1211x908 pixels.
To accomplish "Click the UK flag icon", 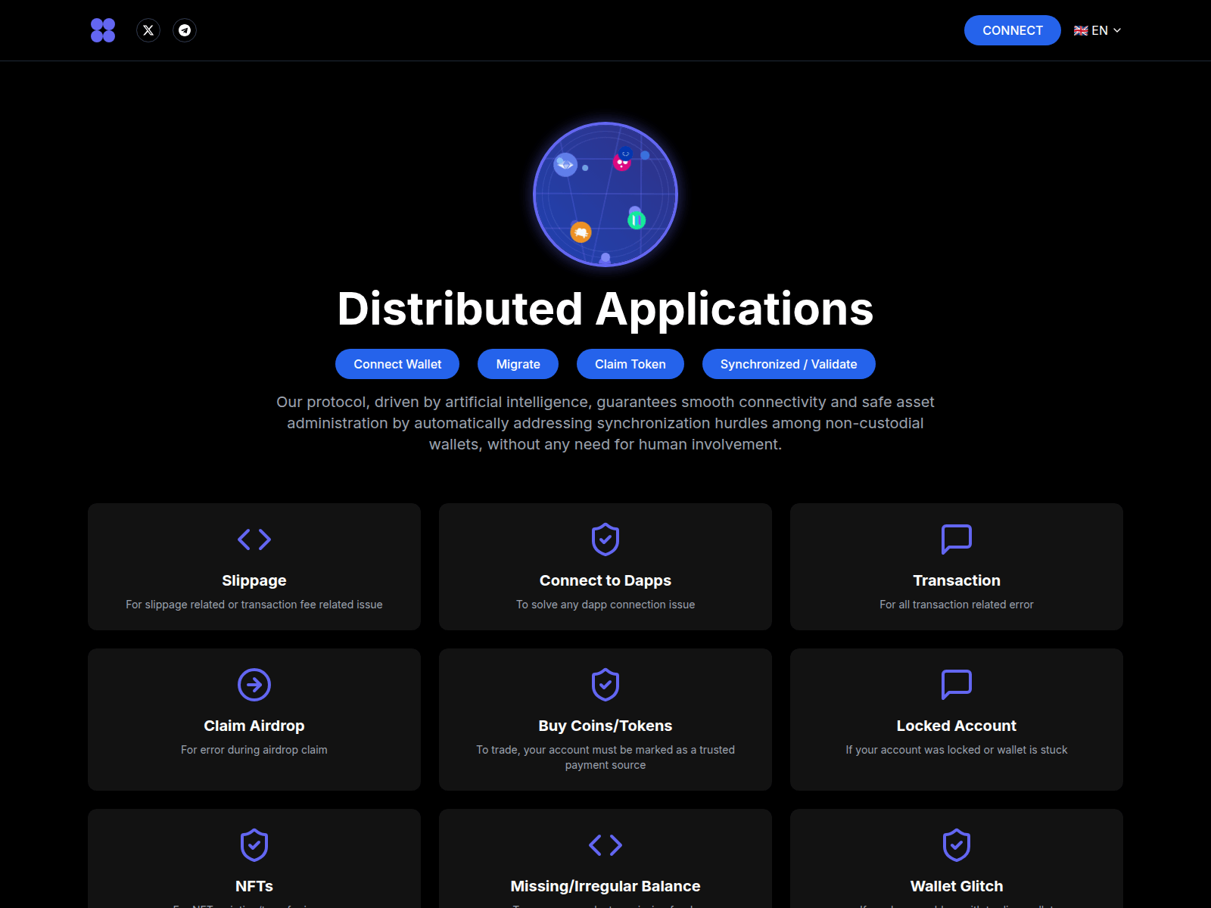I will 1081,30.
